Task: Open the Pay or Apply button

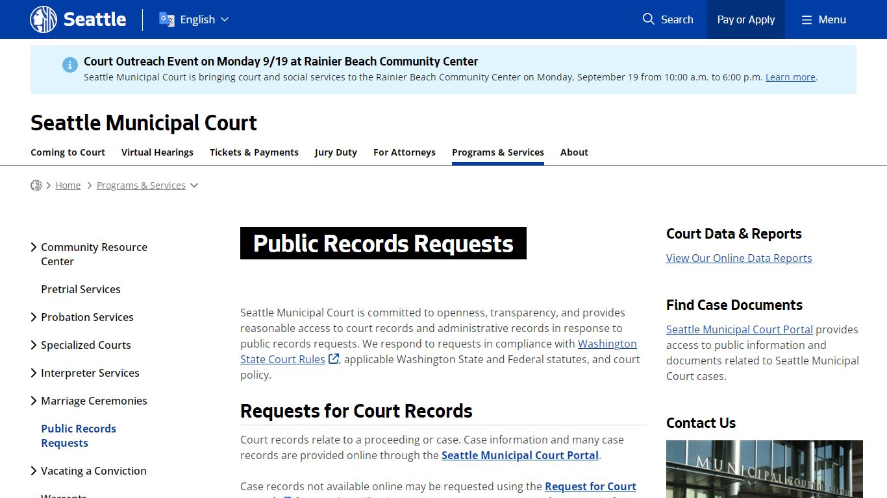Action: click(746, 19)
